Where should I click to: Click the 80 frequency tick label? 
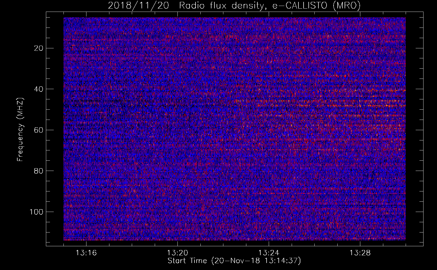[x=39, y=171]
